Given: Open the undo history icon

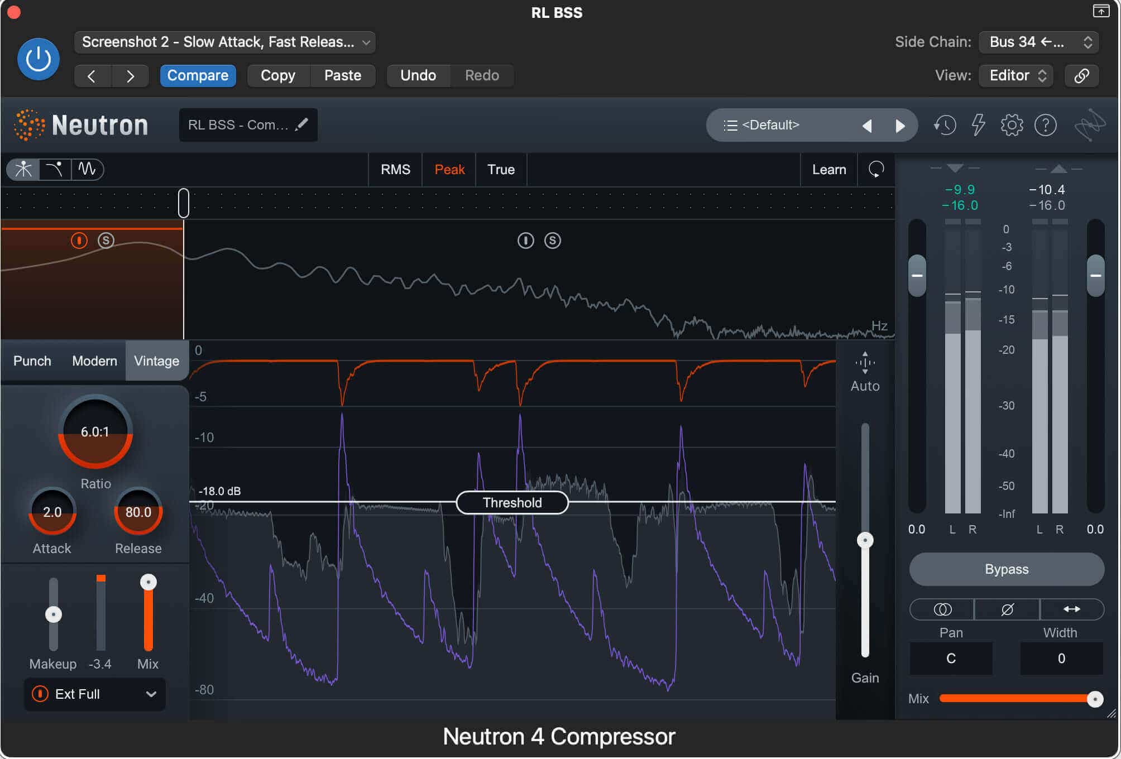Looking at the screenshot, I should [x=945, y=125].
